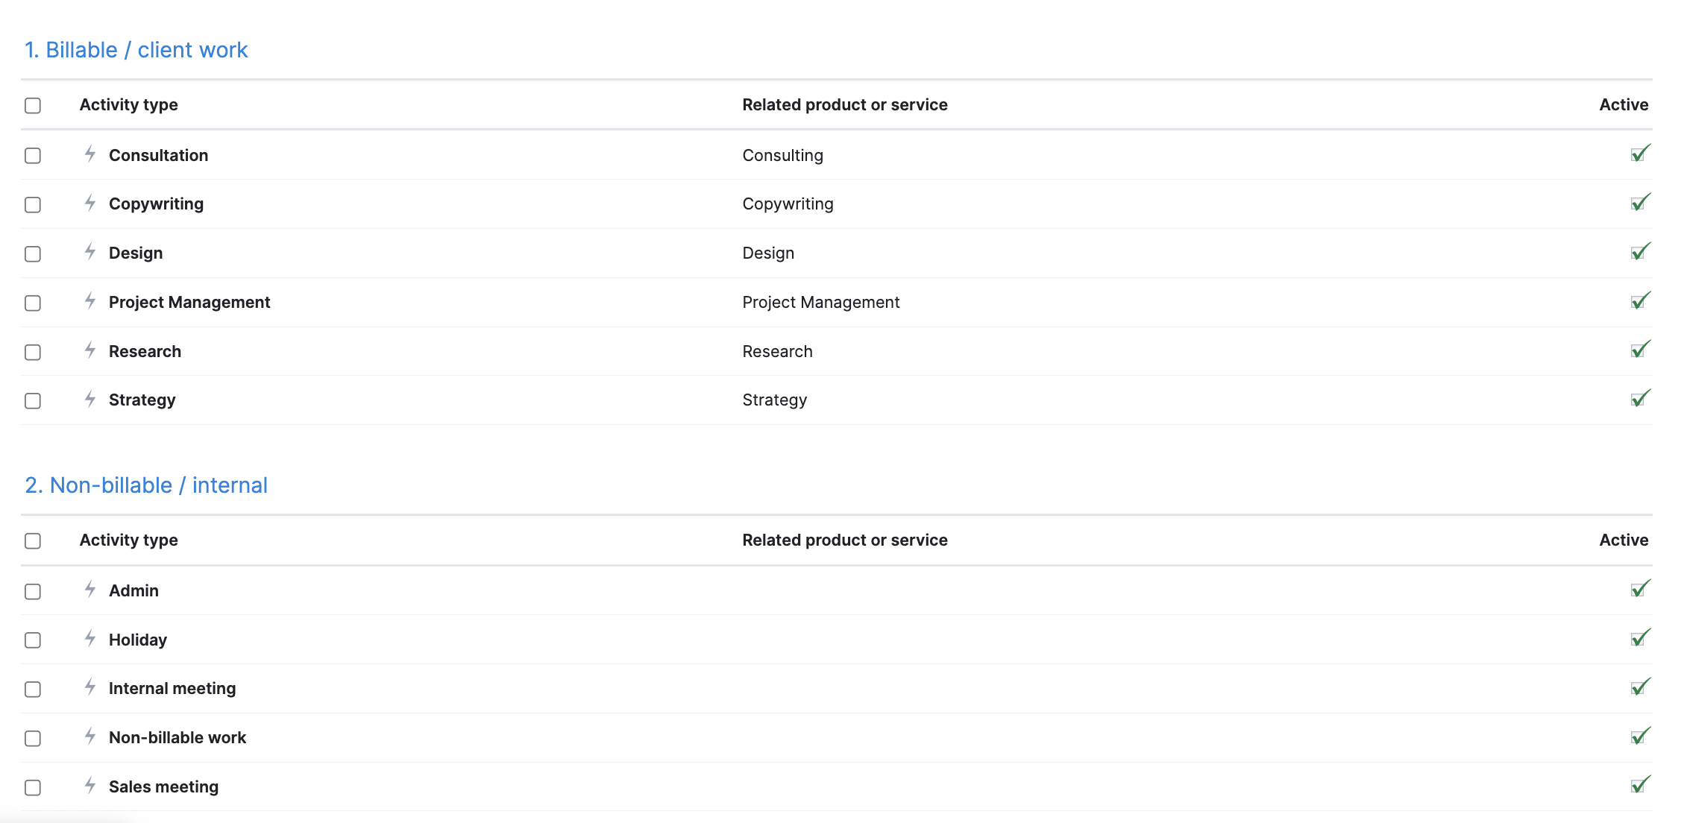
Task: Tick the checkbox for Research activity
Action: pos(33,352)
